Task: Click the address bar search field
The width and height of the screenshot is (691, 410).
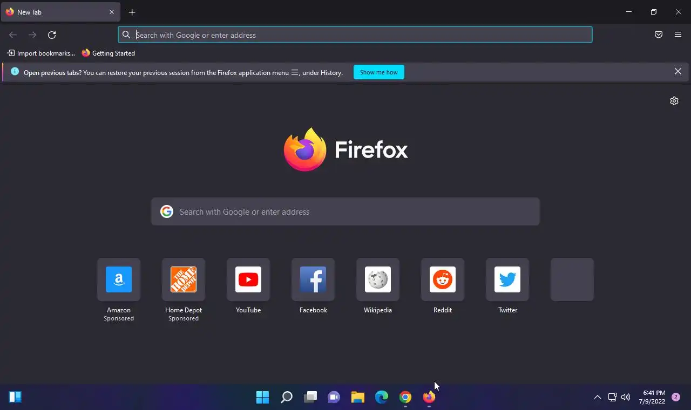Action: (355, 35)
